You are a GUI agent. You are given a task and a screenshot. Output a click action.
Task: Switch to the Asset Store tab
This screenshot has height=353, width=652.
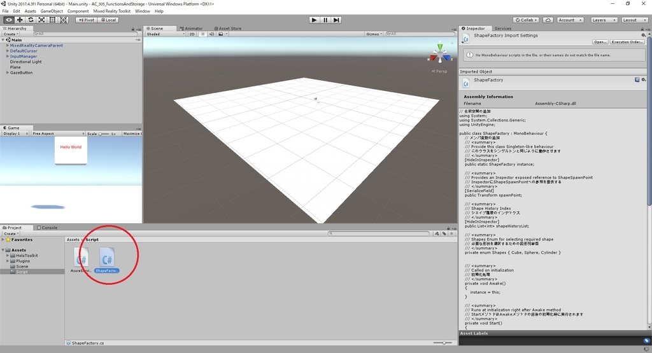click(x=227, y=29)
